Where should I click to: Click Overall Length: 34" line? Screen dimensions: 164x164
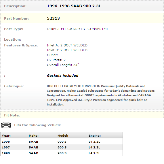(x=63, y=65)
